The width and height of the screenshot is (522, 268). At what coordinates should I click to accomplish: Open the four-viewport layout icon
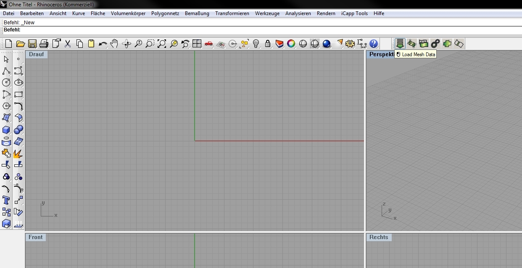(x=197, y=44)
